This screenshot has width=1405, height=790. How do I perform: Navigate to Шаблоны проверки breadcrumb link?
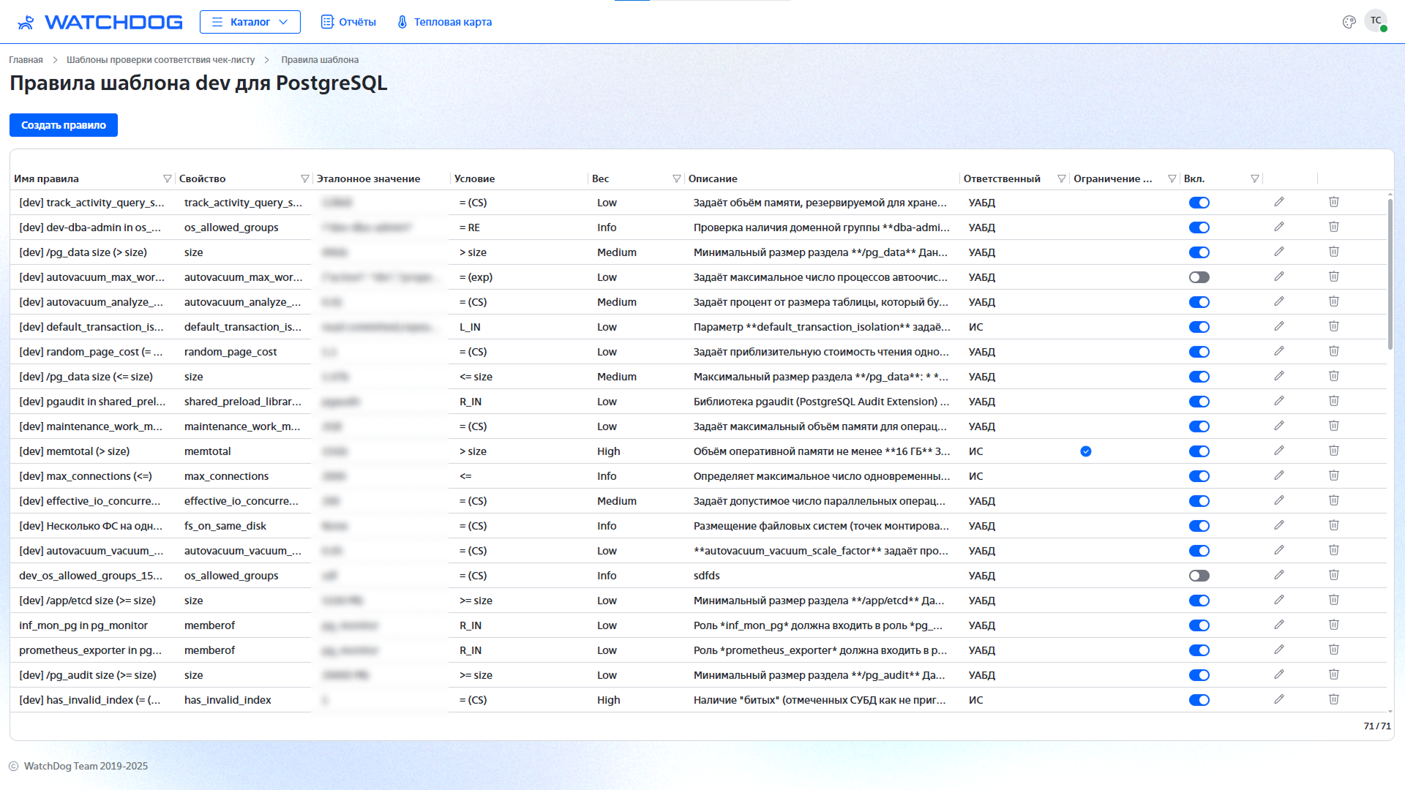pos(160,60)
